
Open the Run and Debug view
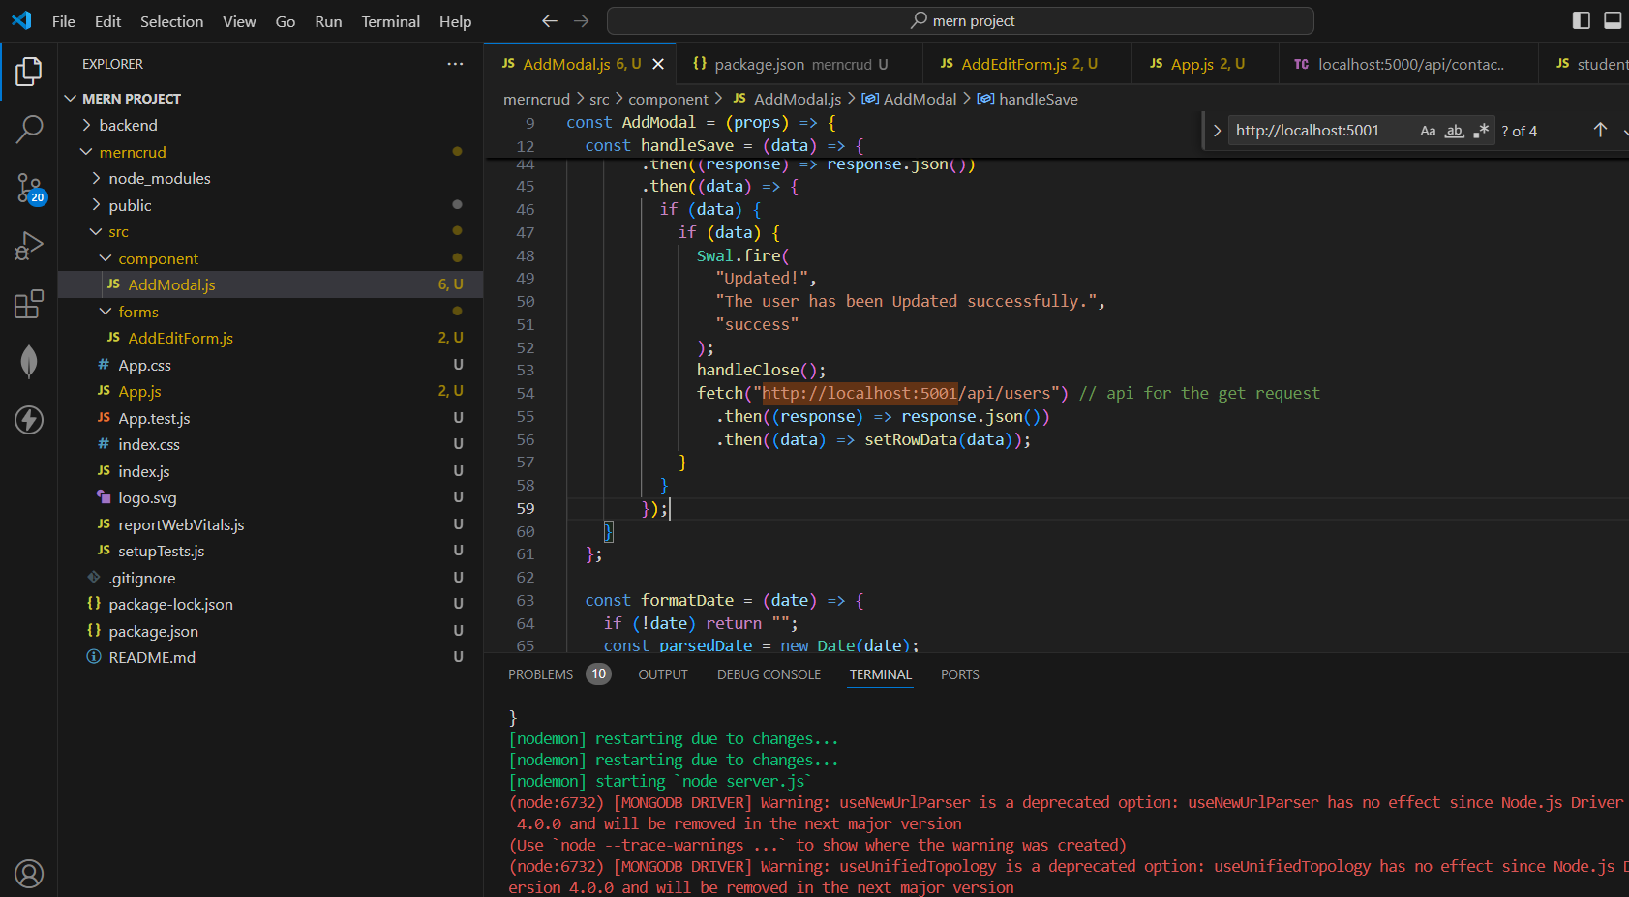point(29,246)
